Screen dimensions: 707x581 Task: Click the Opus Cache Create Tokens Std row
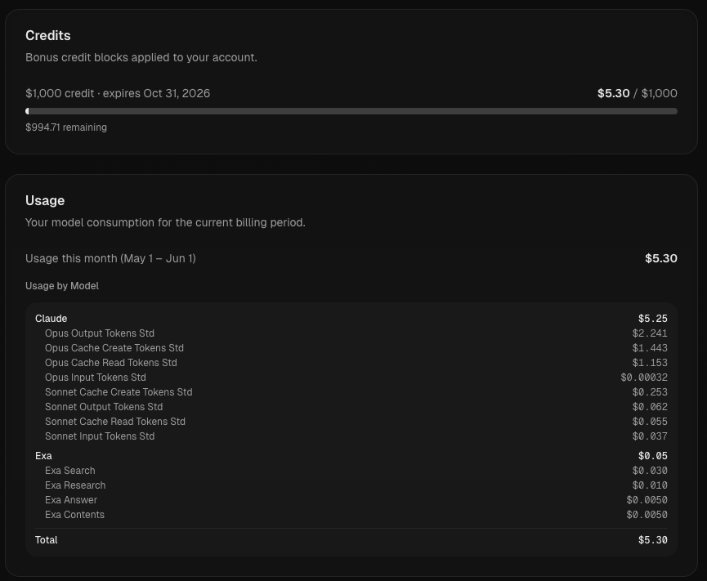[x=356, y=348]
